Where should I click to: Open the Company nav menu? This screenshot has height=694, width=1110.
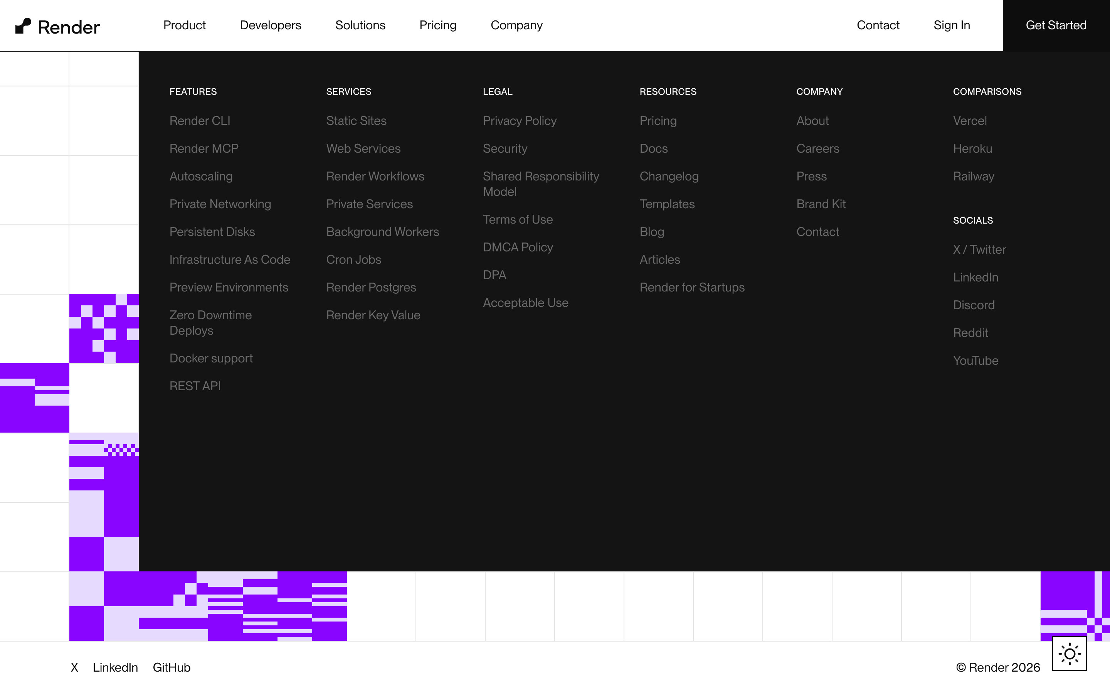click(516, 25)
